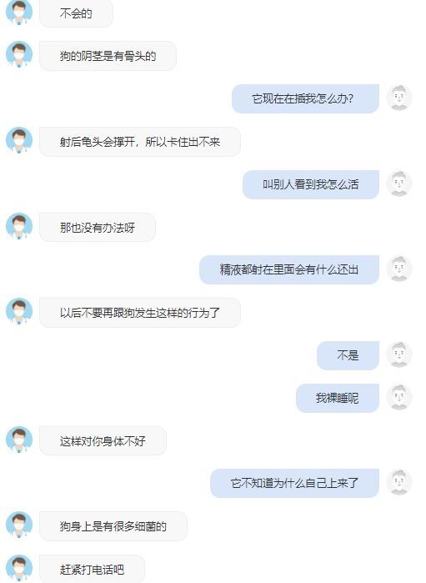Select the "以后不要再跟狗…" doctor message bubble

point(140,313)
